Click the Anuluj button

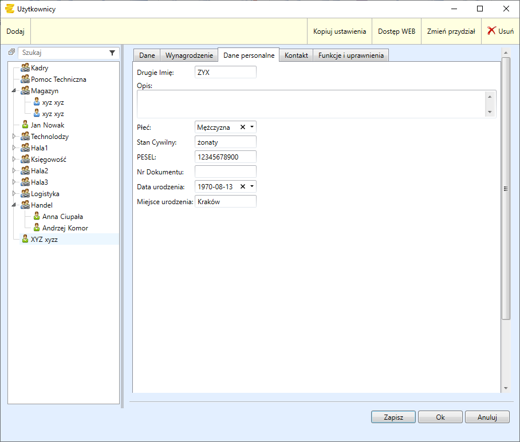tap(487, 417)
